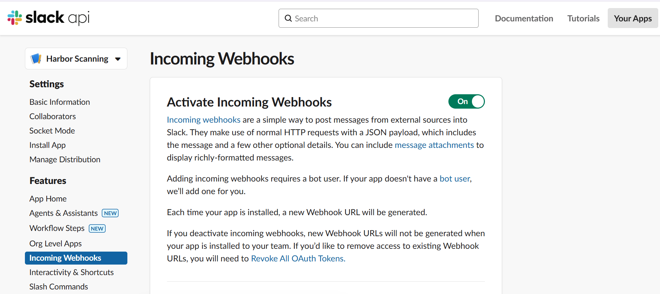This screenshot has width=660, height=294.
Task: Open Interactivity & Shortcuts feature page
Action: tap(72, 272)
